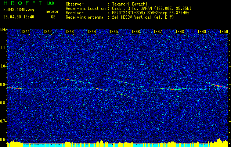The width and height of the screenshot is (231, 147).
Task: Click the 1350 time marker
Action: point(224,31)
